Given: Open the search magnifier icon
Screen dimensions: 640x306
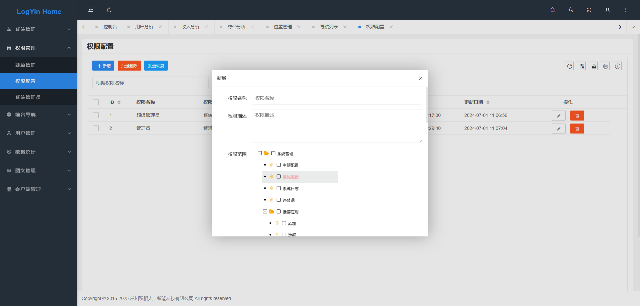Looking at the screenshot, I should click(571, 10).
